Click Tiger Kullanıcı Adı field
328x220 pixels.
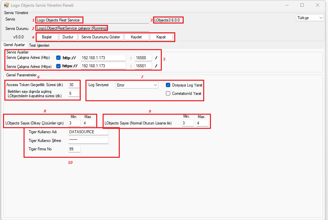coord(88,132)
